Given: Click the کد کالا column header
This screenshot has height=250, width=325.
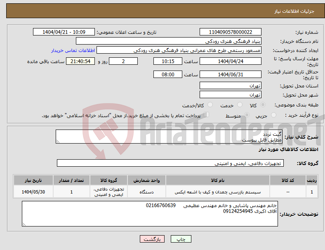Looking at the screenshot, I should [x=288, y=180].
